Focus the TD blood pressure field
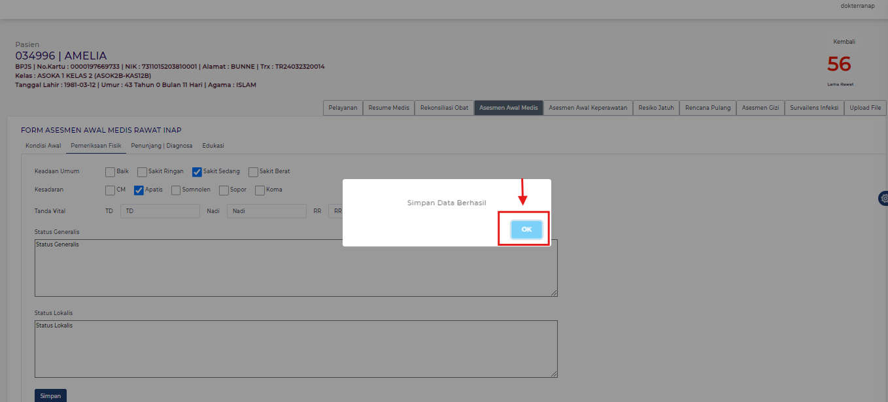Viewport: 888px width, 402px height. point(160,211)
